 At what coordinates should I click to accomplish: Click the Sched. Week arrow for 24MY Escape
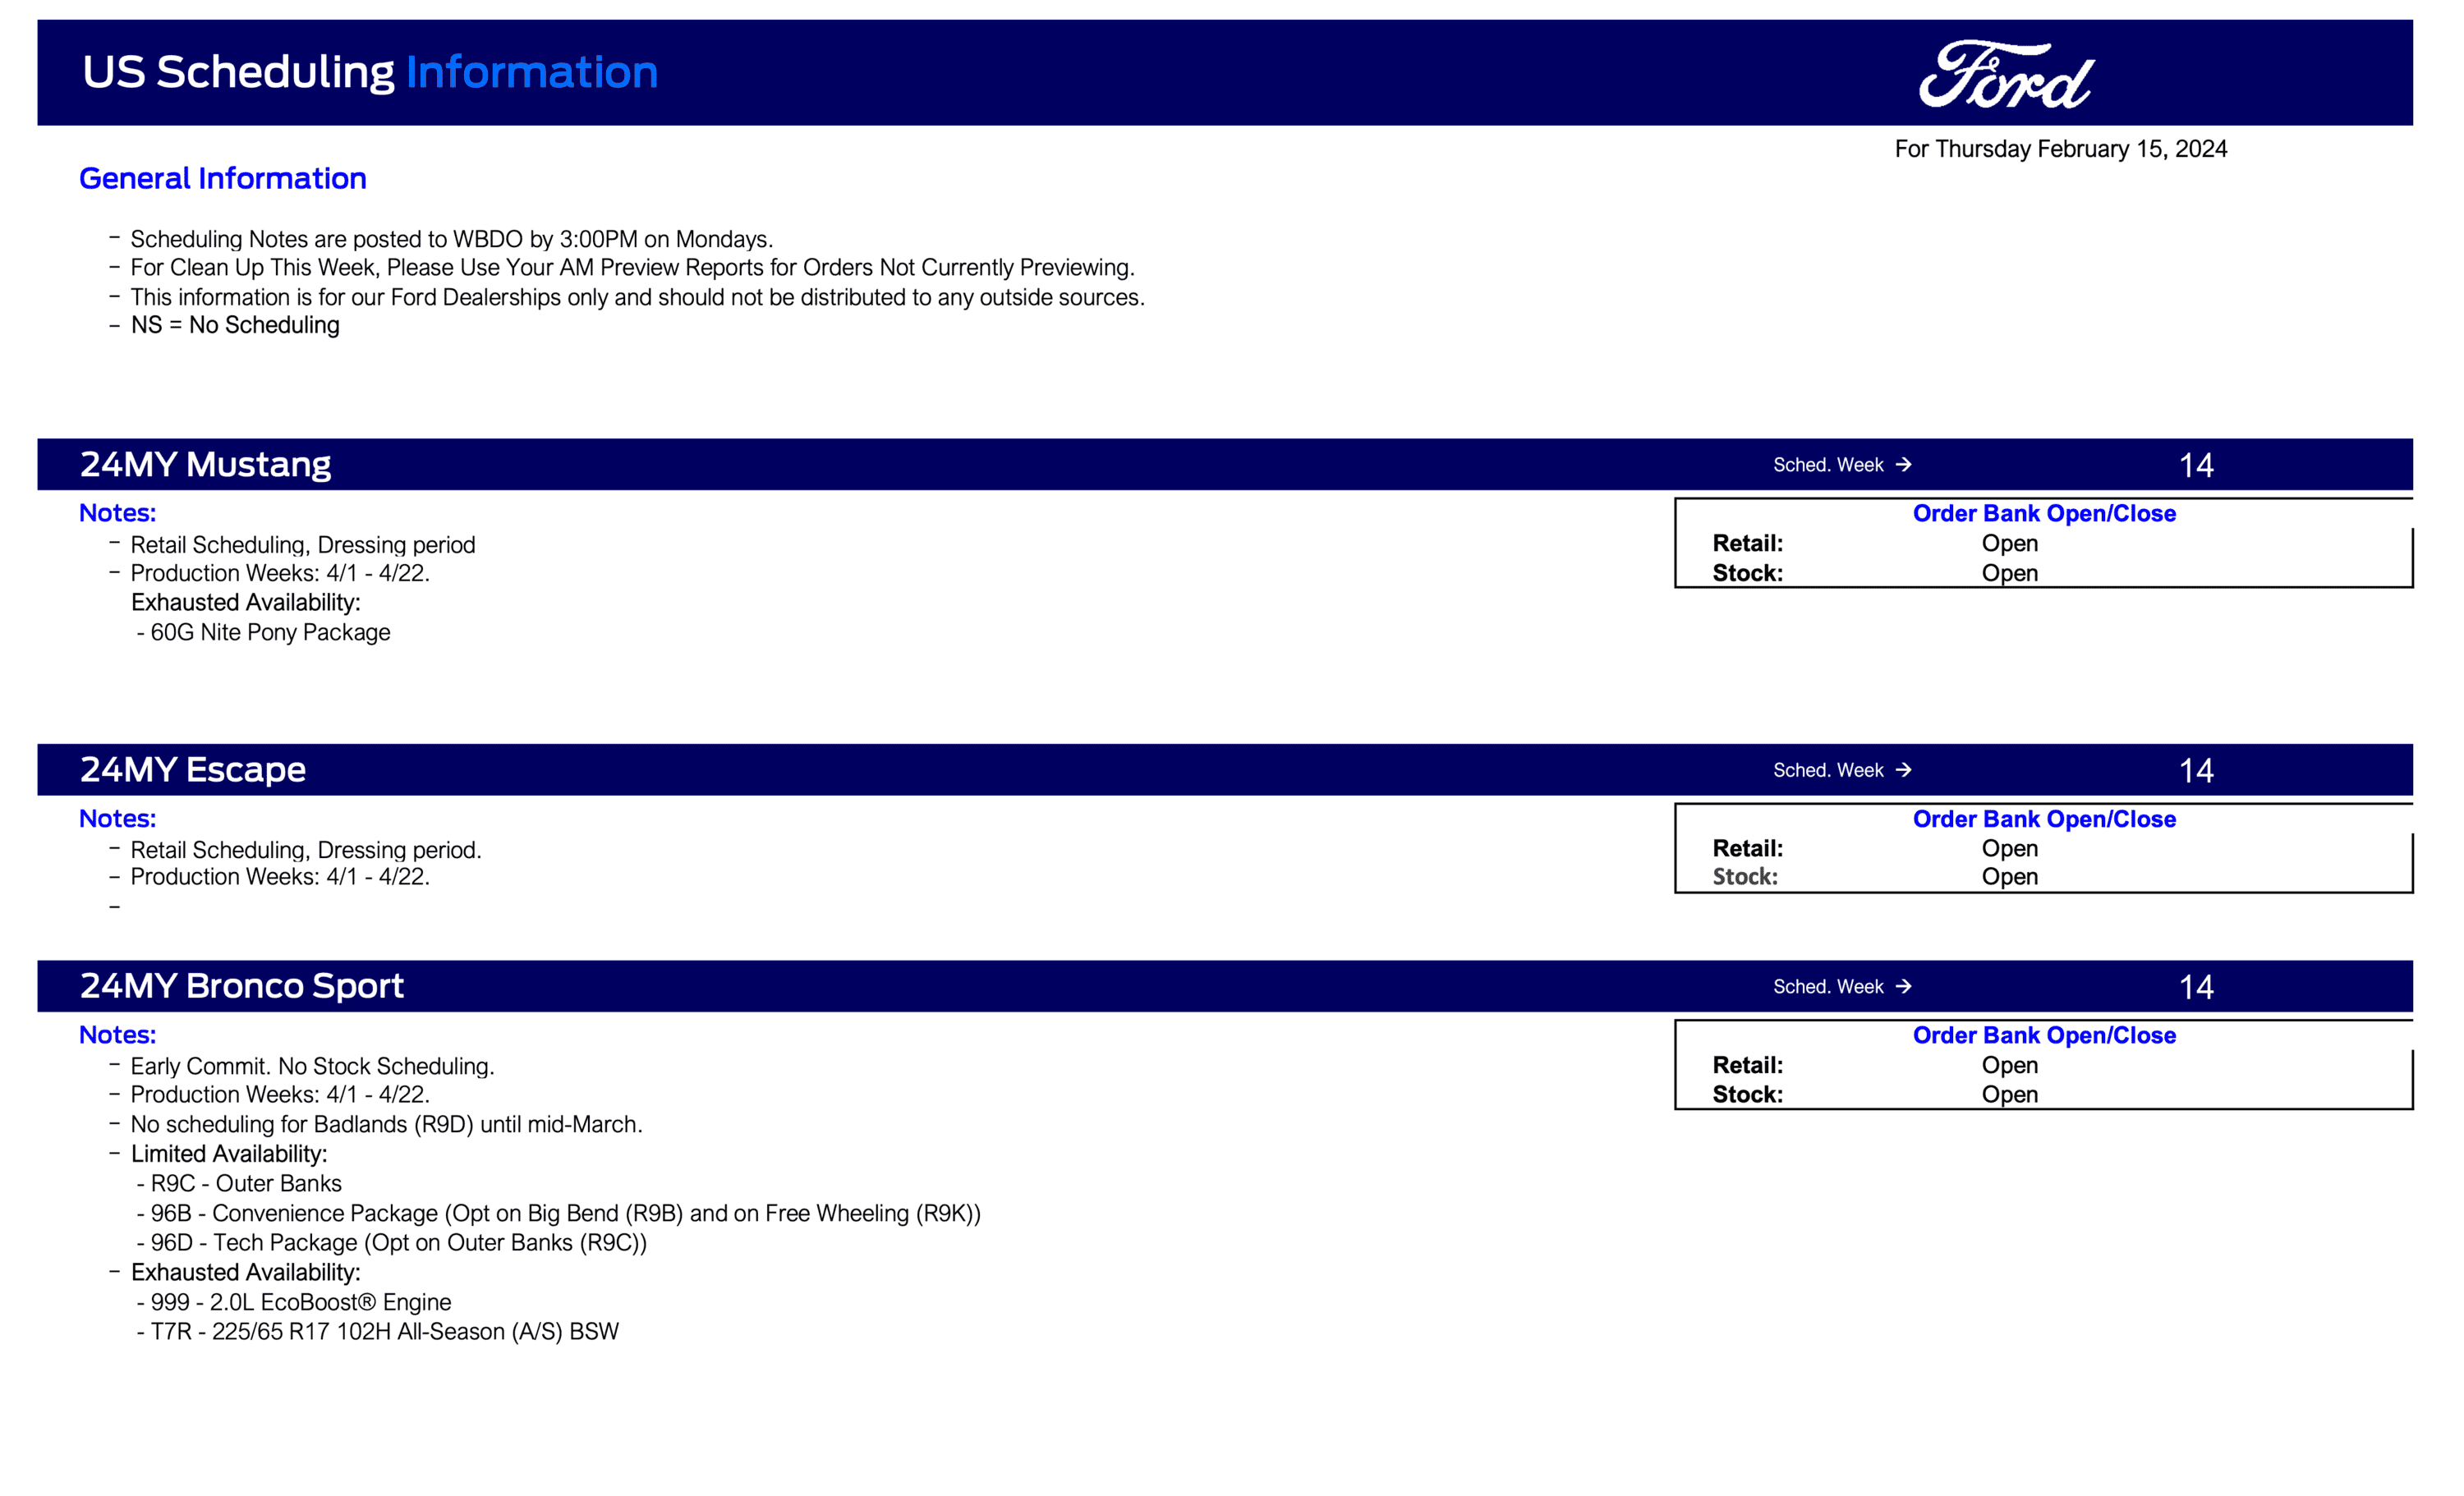pyautogui.click(x=1904, y=770)
